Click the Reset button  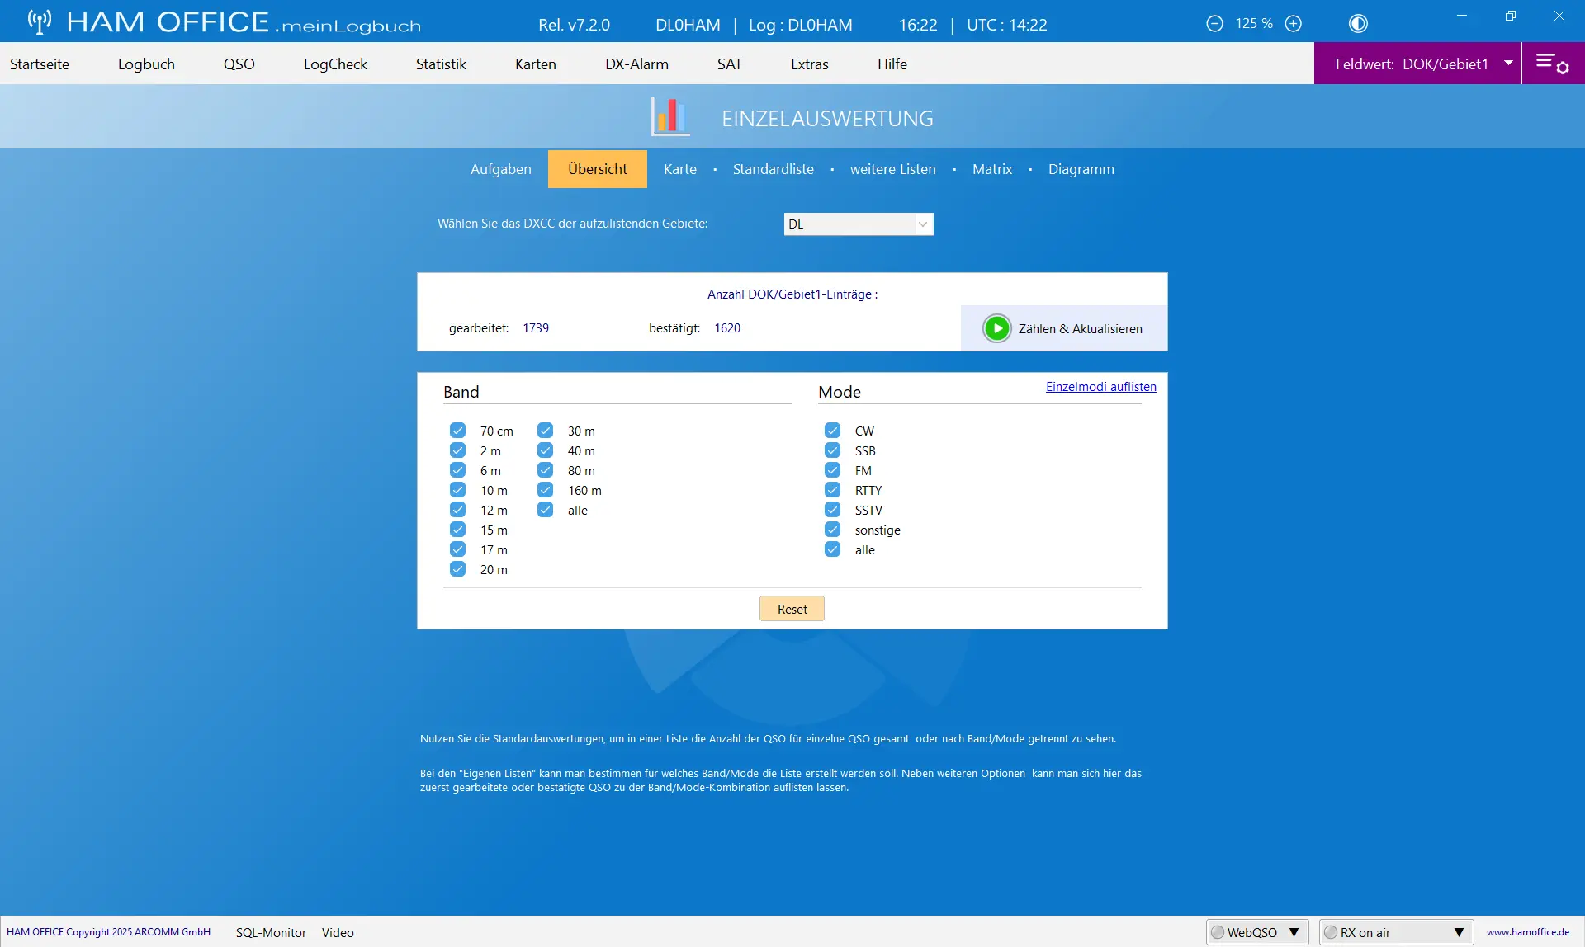[792, 609]
